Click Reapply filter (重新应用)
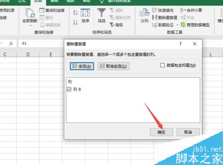 coord(120,18)
